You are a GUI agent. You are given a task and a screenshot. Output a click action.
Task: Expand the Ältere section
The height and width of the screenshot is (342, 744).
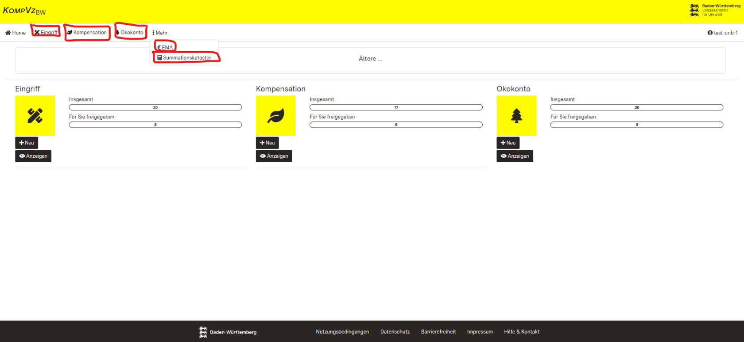(x=370, y=59)
